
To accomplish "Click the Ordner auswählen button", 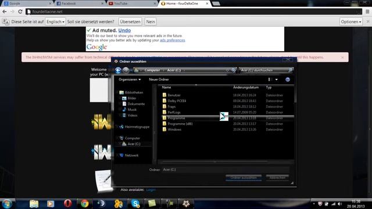I will 244,178.
